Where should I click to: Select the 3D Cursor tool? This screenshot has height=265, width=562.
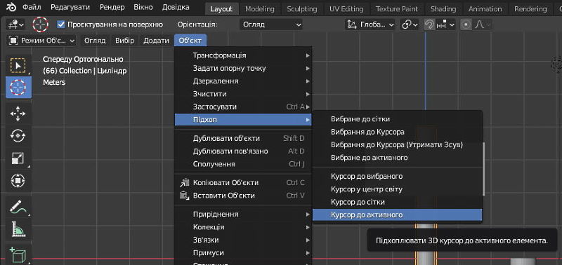click(18, 87)
